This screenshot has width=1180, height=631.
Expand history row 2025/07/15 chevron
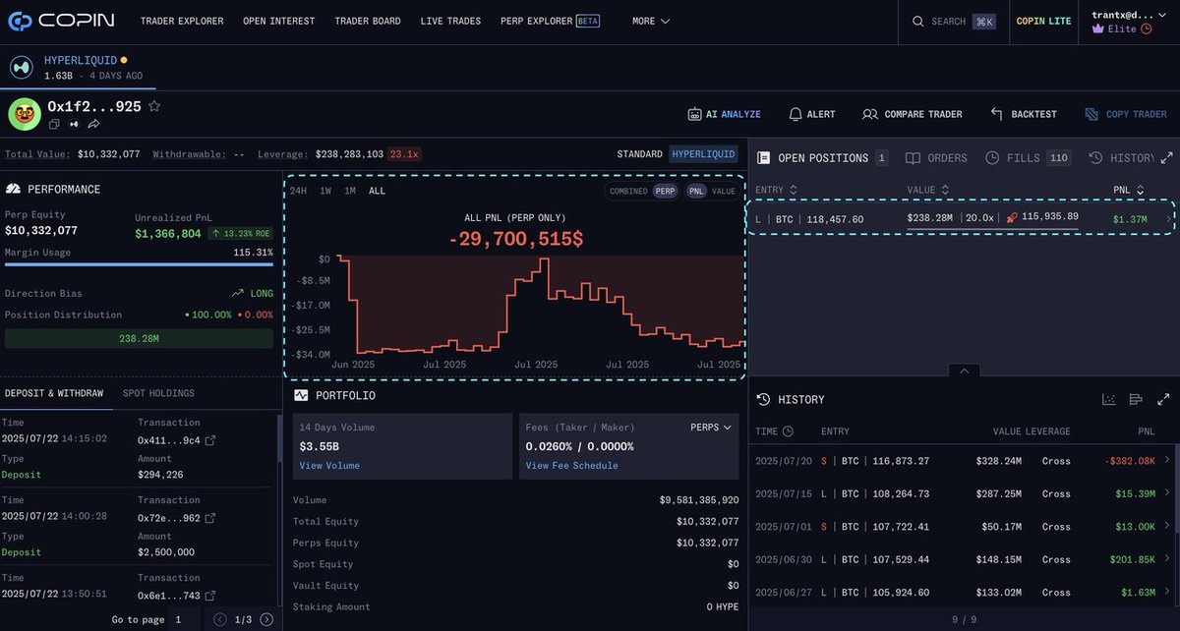pyautogui.click(x=1168, y=493)
